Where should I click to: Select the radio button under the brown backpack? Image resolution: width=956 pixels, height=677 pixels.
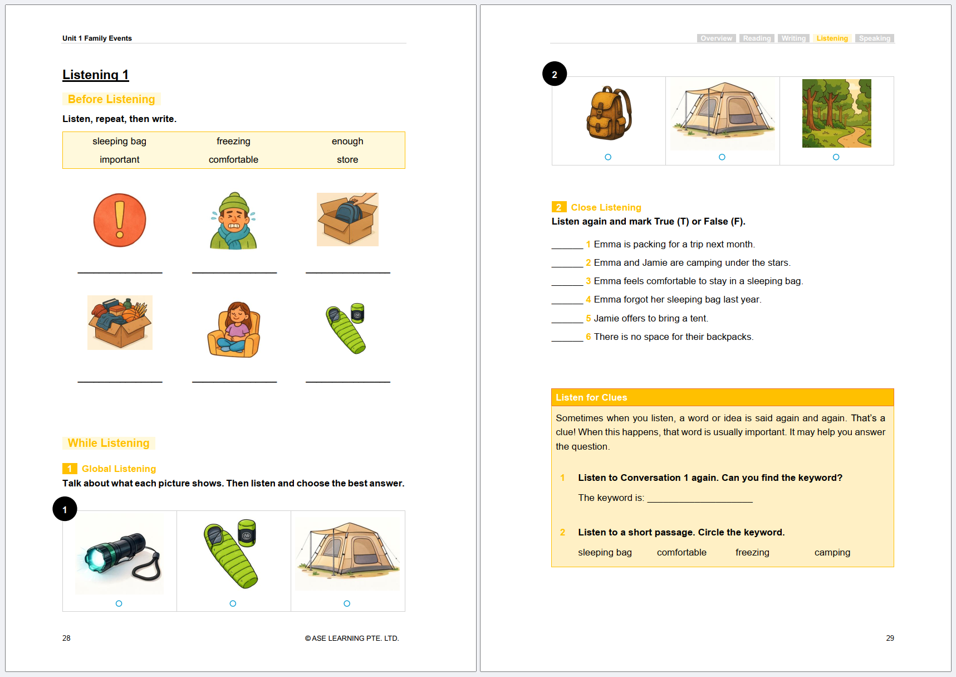(608, 157)
